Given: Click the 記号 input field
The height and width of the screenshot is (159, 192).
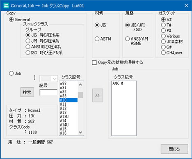Looking at the screenshot, I should point(48,92).
